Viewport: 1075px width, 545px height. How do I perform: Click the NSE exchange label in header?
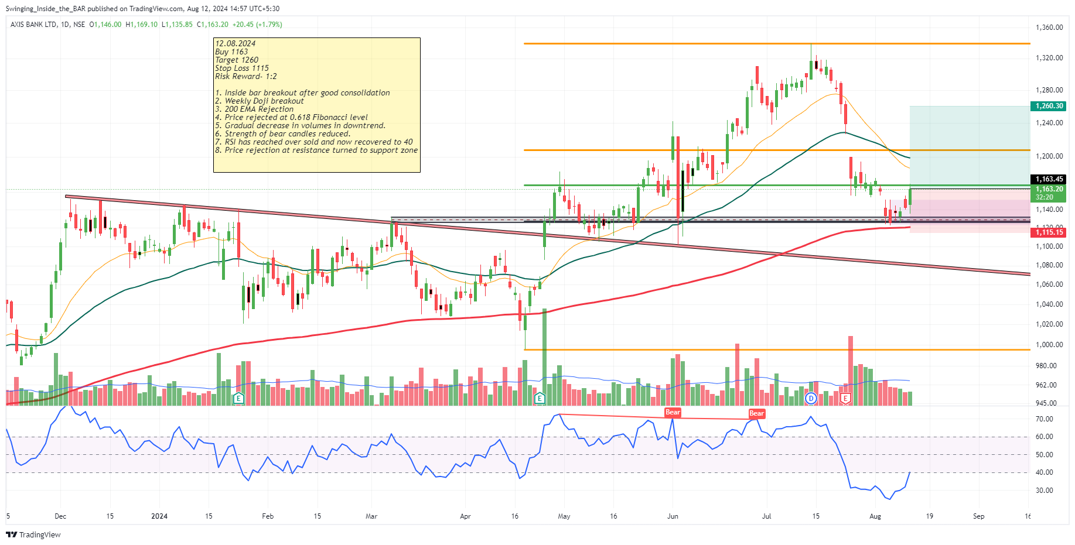[79, 25]
